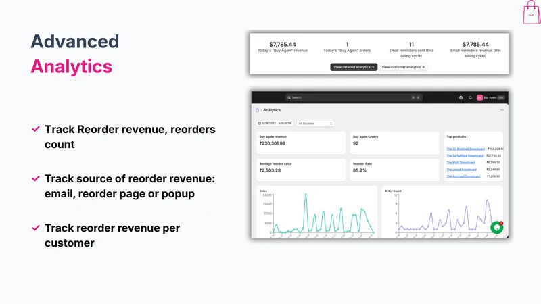Viewport: 541px width, 304px height.
Task: Click the ₹2,503.28 average reorder value
Action: (270, 170)
